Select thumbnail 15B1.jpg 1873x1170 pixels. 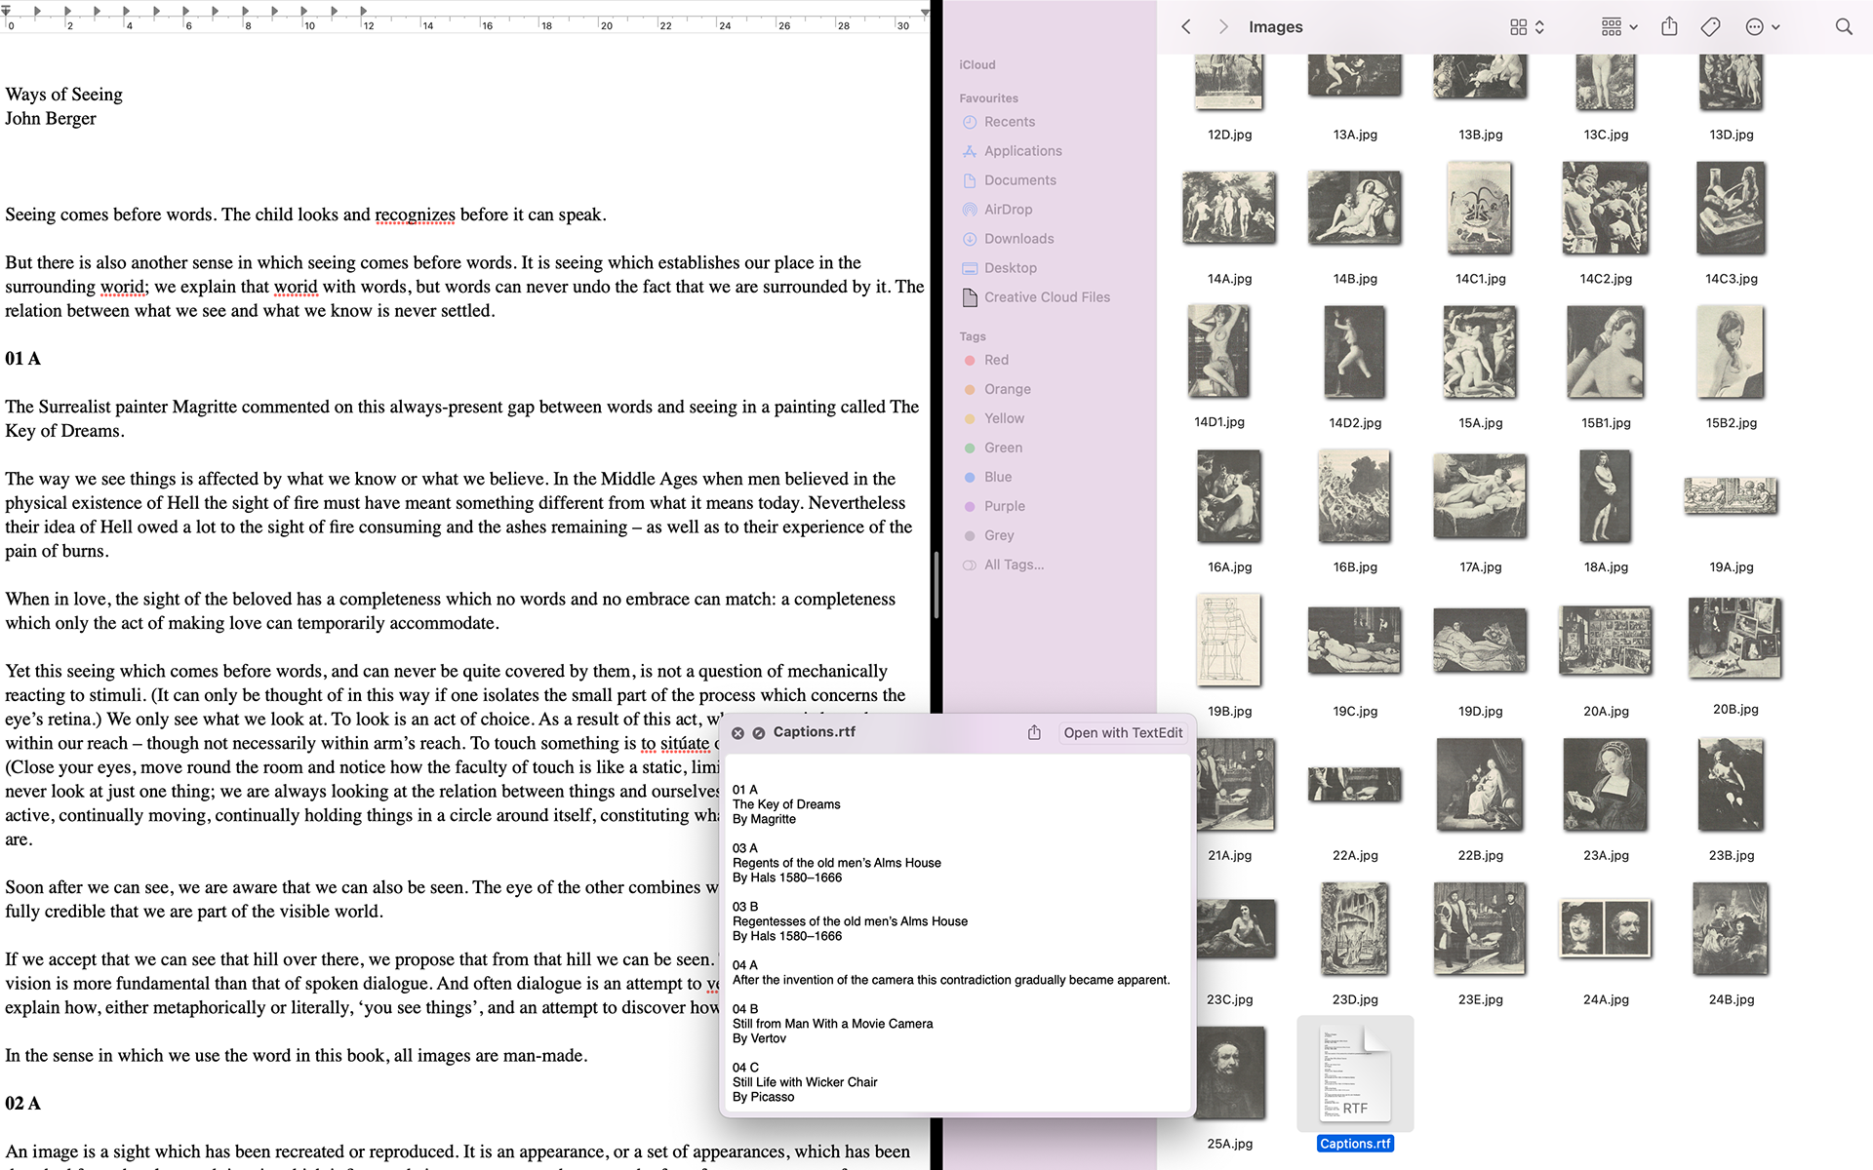[x=1606, y=353]
